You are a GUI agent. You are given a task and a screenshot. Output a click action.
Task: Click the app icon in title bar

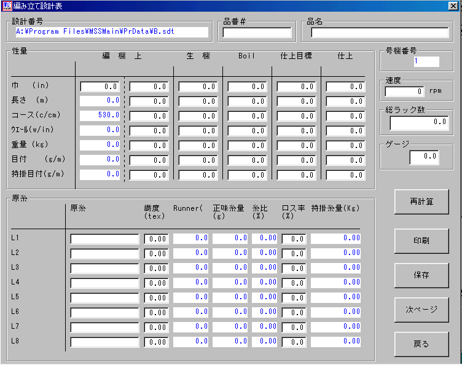pyautogui.click(x=7, y=6)
